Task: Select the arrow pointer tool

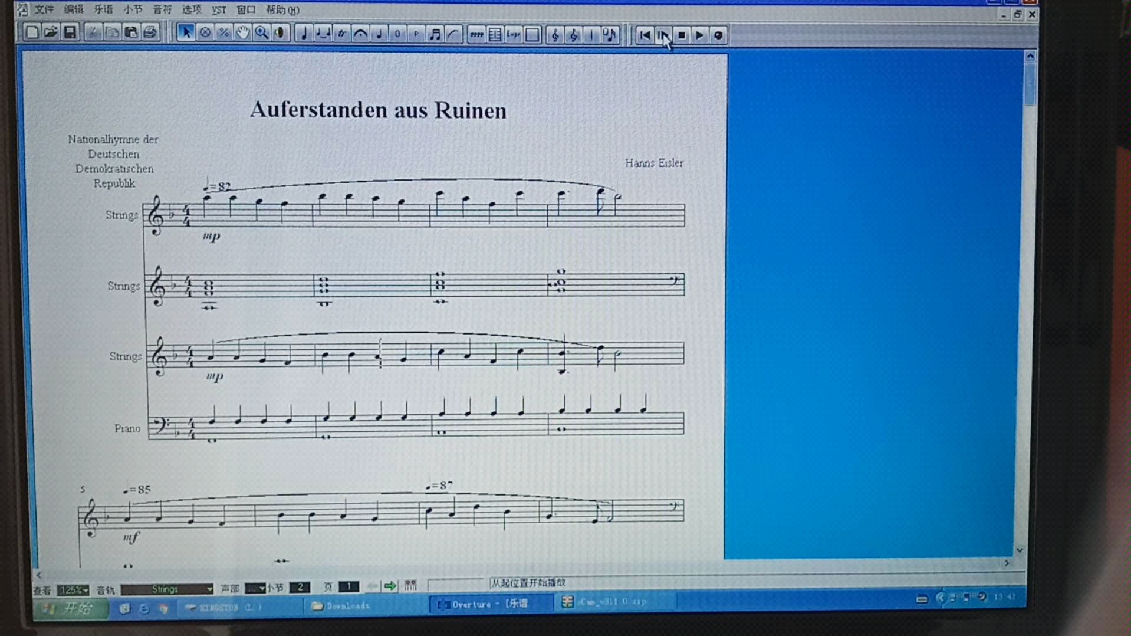Action: [x=186, y=33]
